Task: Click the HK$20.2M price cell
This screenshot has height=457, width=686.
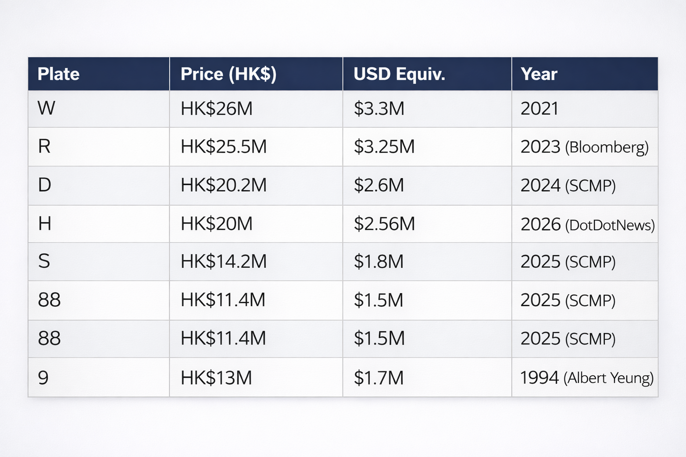Action: coord(223,185)
